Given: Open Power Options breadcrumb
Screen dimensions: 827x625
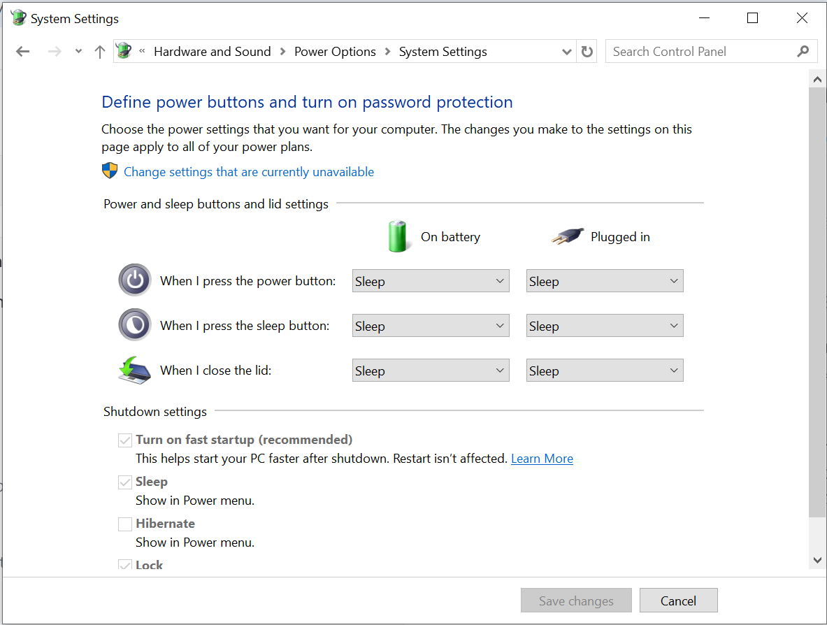Looking at the screenshot, I should click(x=335, y=51).
